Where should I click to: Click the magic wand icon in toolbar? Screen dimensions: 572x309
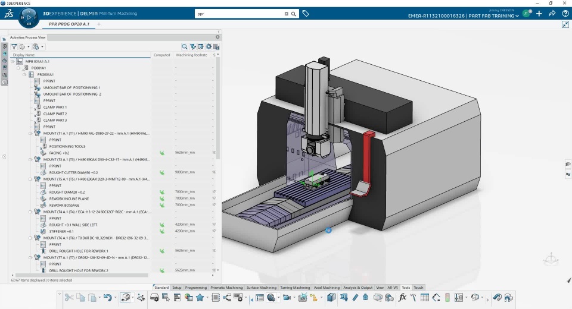pos(414,297)
